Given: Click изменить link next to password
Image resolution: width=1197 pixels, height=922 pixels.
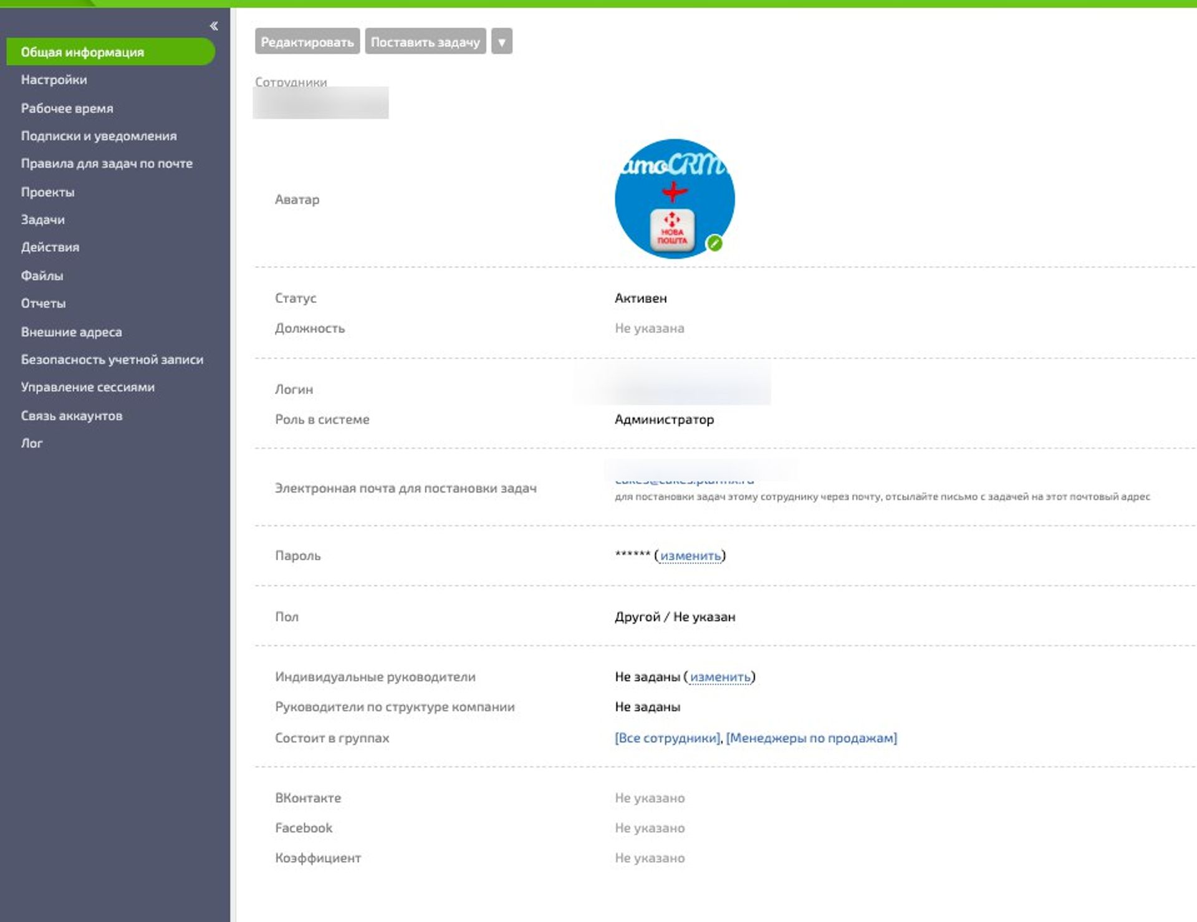Looking at the screenshot, I should 690,555.
